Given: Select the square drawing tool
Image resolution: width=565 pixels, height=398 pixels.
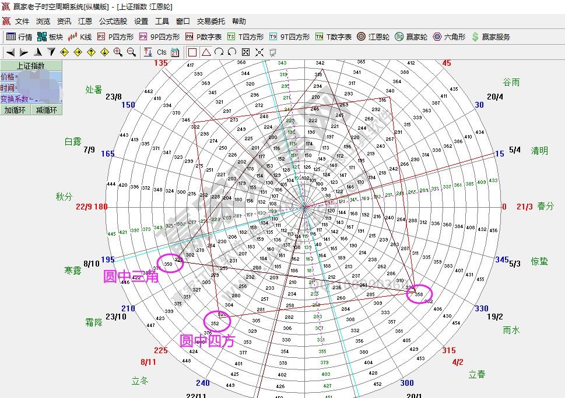Looking at the screenshot, I should click(x=192, y=52).
